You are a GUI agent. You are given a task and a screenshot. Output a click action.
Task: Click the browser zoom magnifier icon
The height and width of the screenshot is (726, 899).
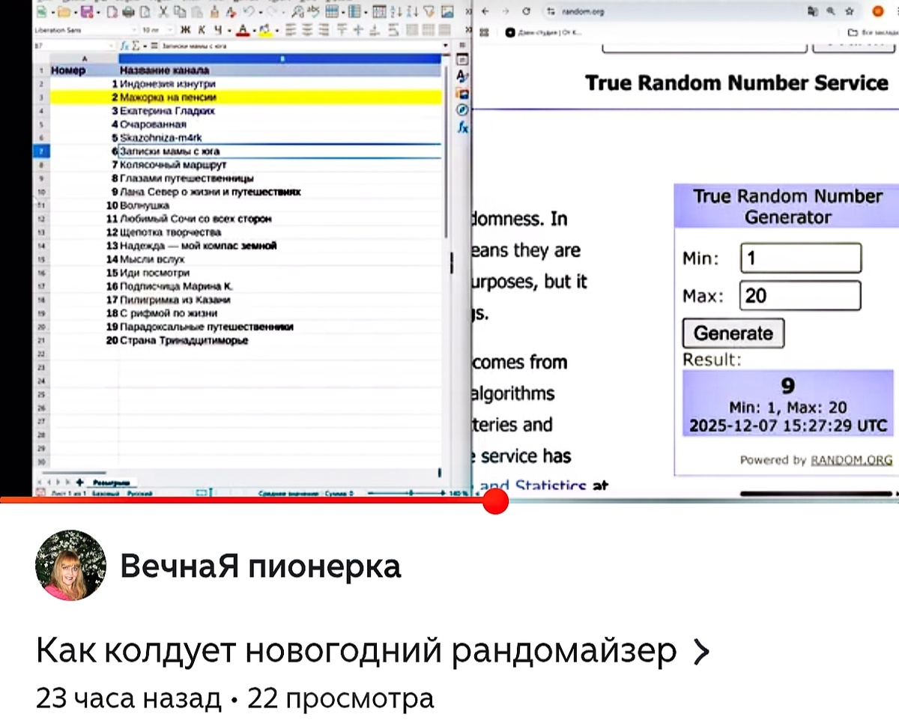click(832, 11)
